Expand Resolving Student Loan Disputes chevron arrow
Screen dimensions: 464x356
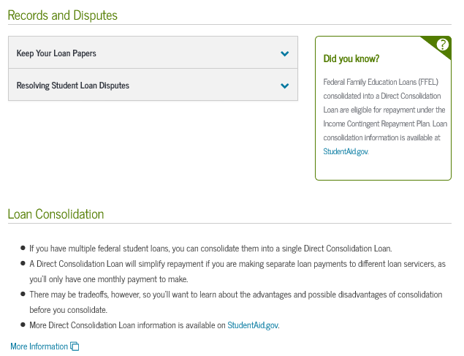pos(284,86)
